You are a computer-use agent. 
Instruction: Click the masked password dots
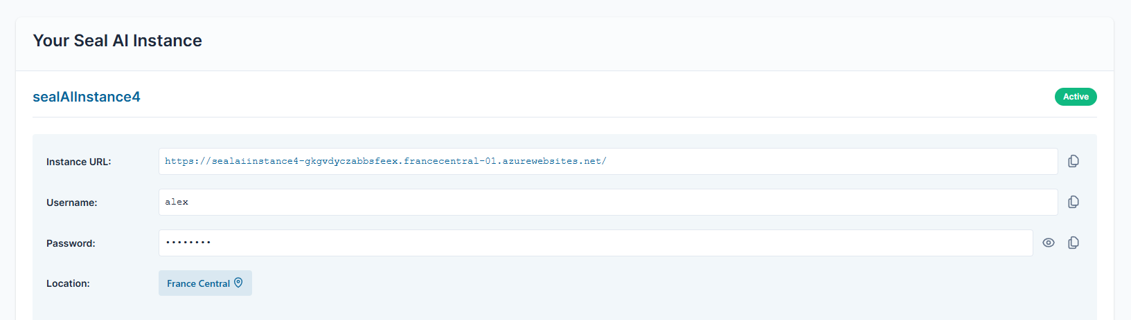pos(188,243)
